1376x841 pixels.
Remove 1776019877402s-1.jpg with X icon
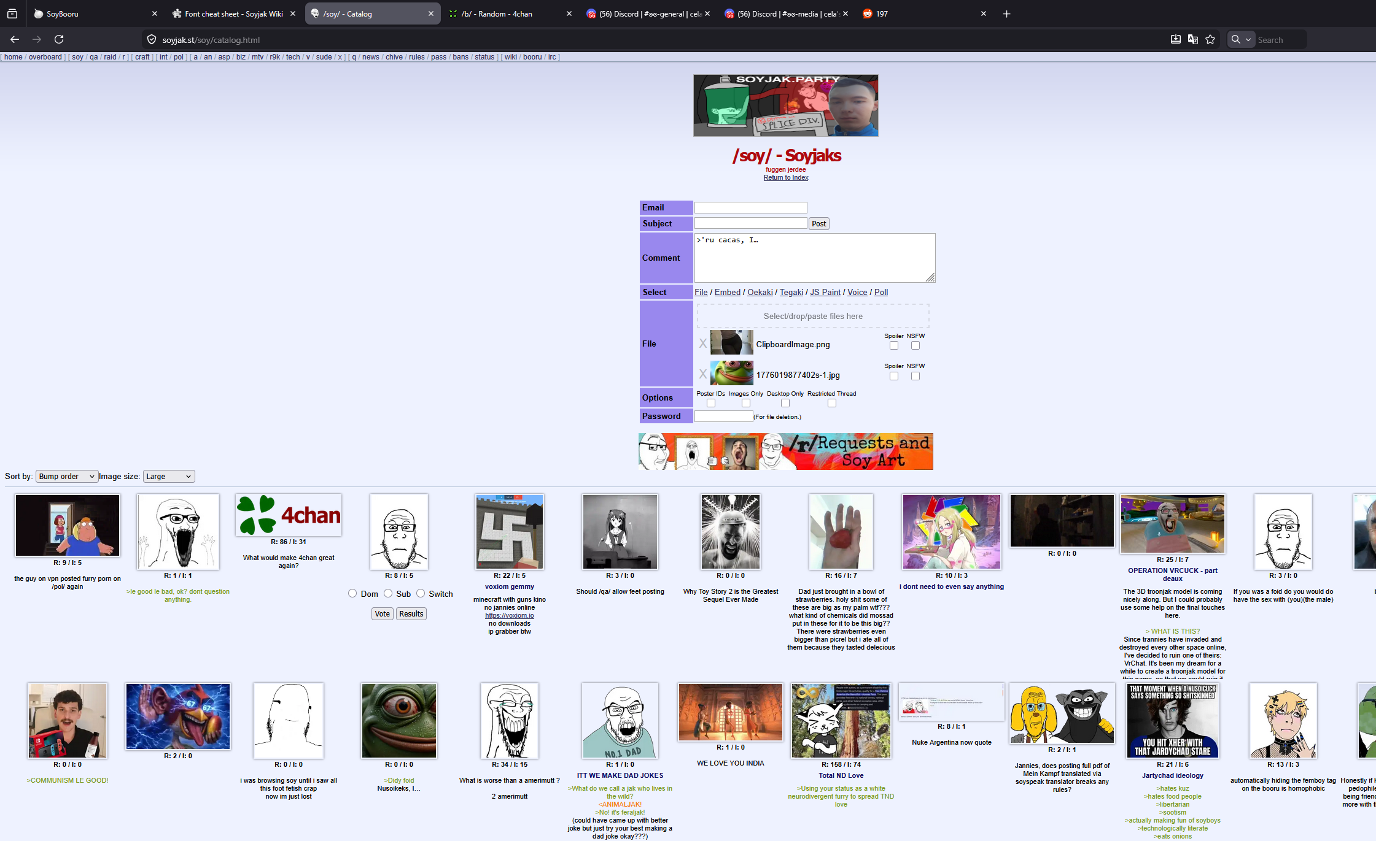(x=703, y=374)
